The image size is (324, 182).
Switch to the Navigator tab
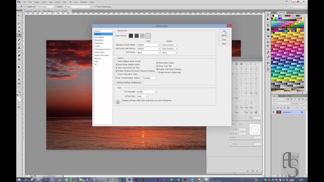pos(291,13)
